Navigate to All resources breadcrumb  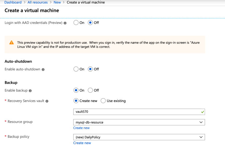tap(37, 2)
